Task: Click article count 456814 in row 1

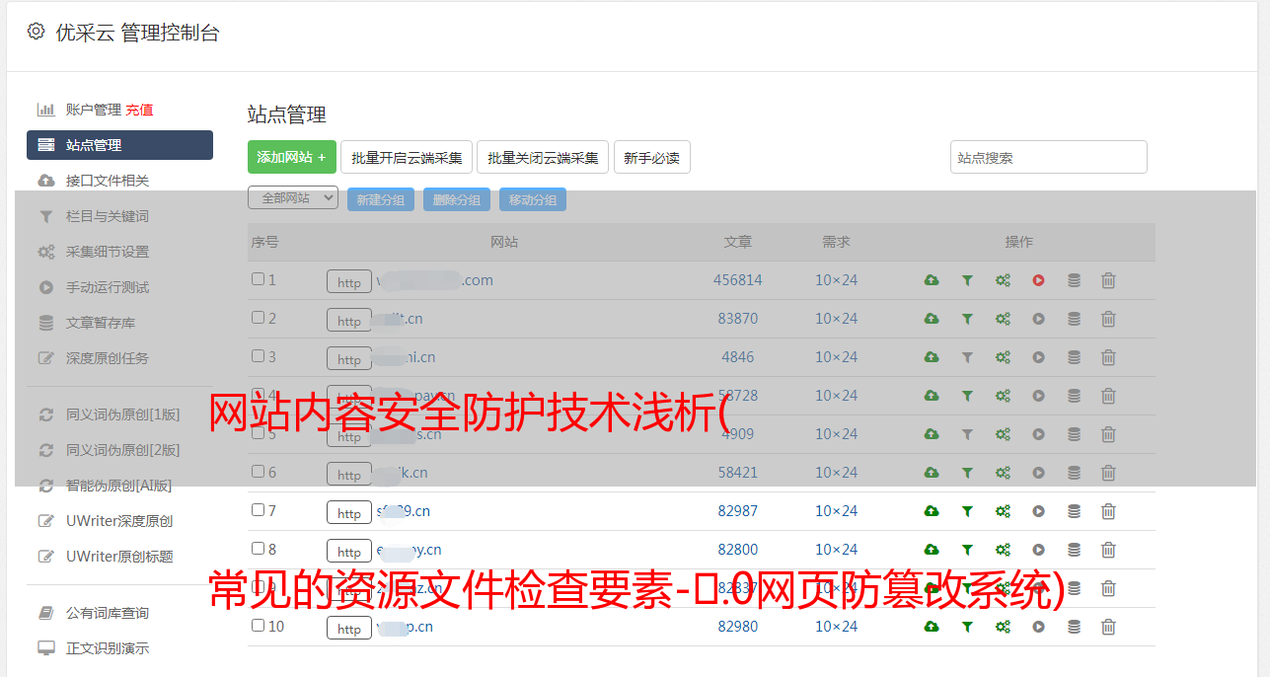Action: pyautogui.click(x=738, y=280)
